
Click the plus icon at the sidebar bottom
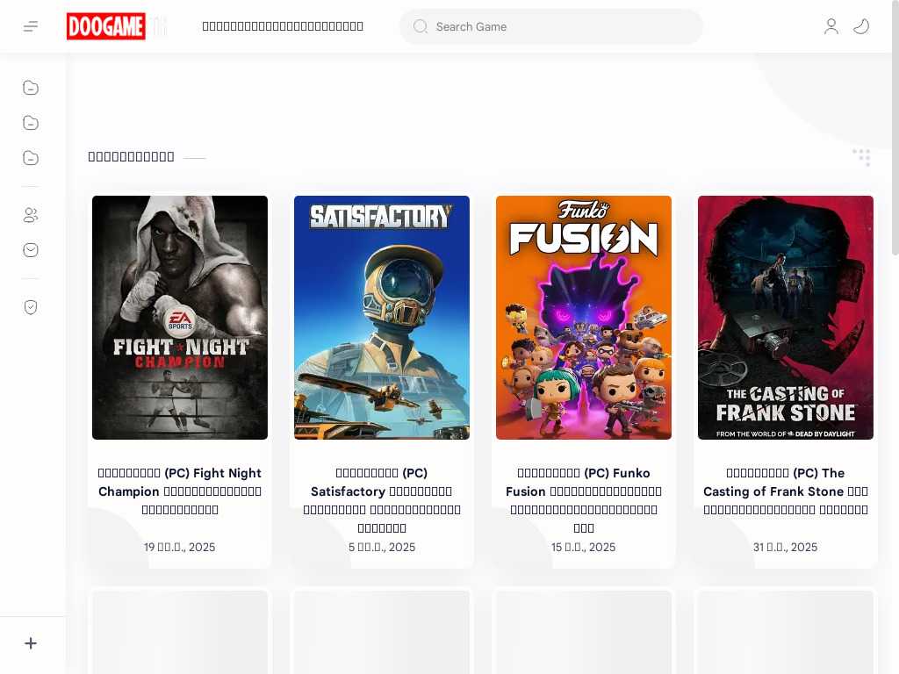point(31,643)
